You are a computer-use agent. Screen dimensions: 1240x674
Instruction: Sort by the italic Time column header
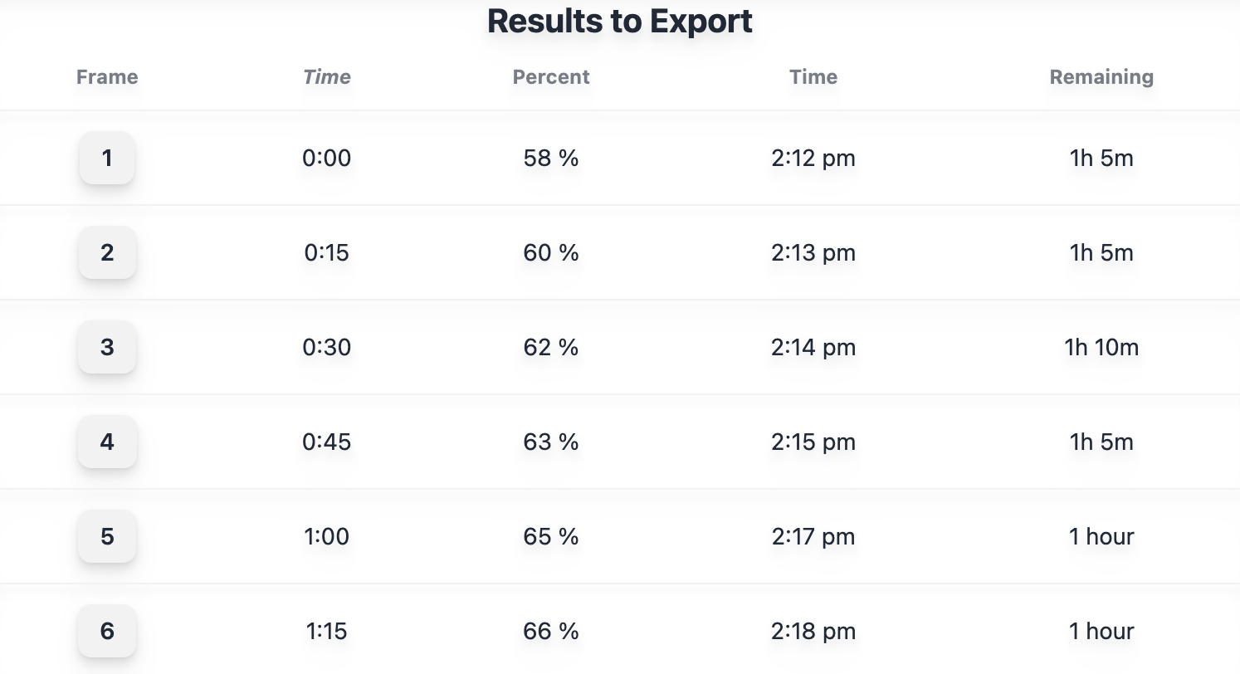point(327,77)
